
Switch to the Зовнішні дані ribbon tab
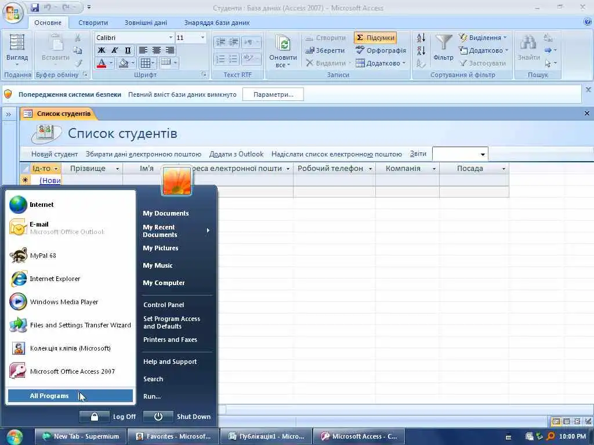pos(146,23)
